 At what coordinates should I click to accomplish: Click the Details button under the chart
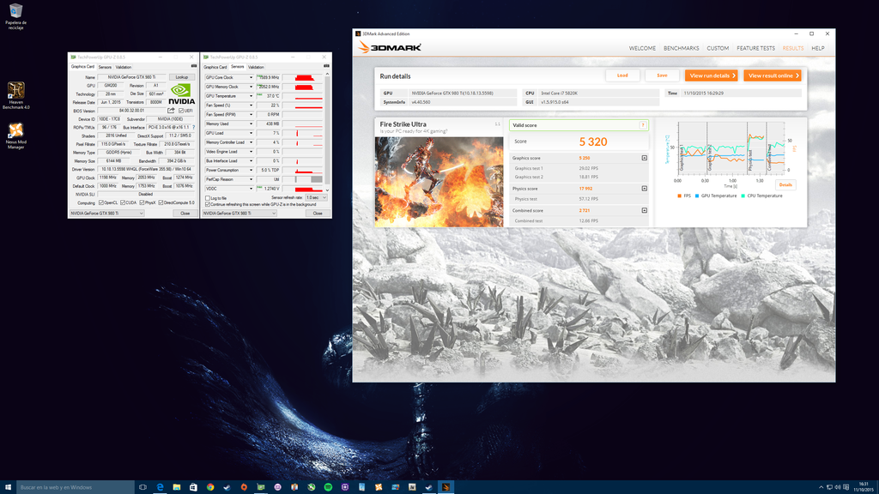[x=785, y=185]
